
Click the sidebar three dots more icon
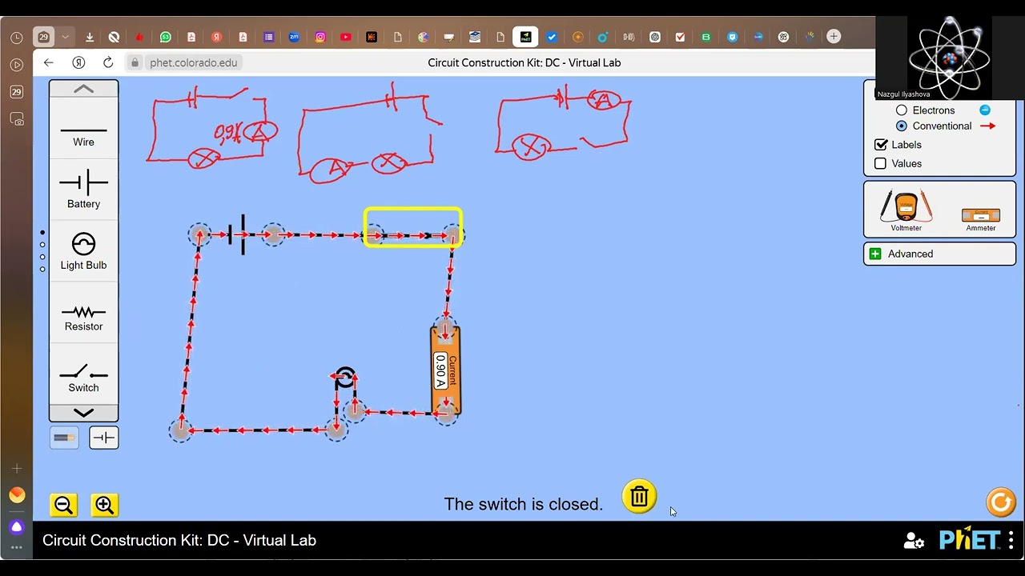click(x=17, y=548)
